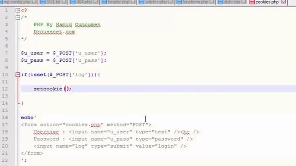Screen dimensions: 296x166
Task: Click the '</form>' closing tag
Action: point(32,154)
